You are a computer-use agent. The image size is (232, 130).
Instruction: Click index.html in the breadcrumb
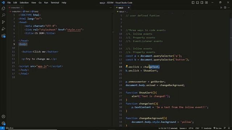coord(16,11)
